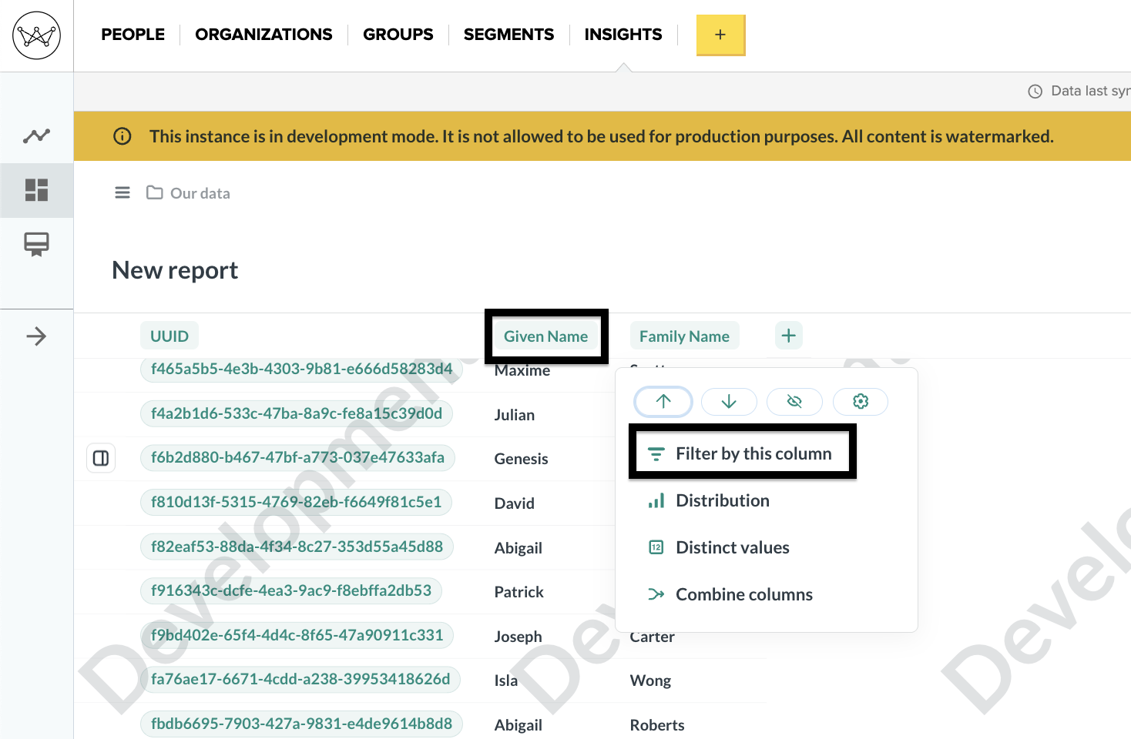Click the info icon in development mode banner

[x=122, y=136]
